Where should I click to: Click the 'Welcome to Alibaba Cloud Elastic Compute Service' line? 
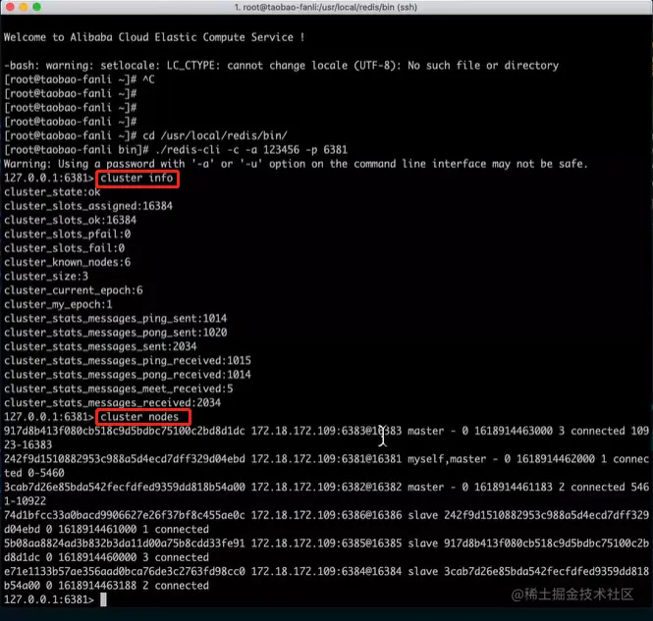point(154,37)
